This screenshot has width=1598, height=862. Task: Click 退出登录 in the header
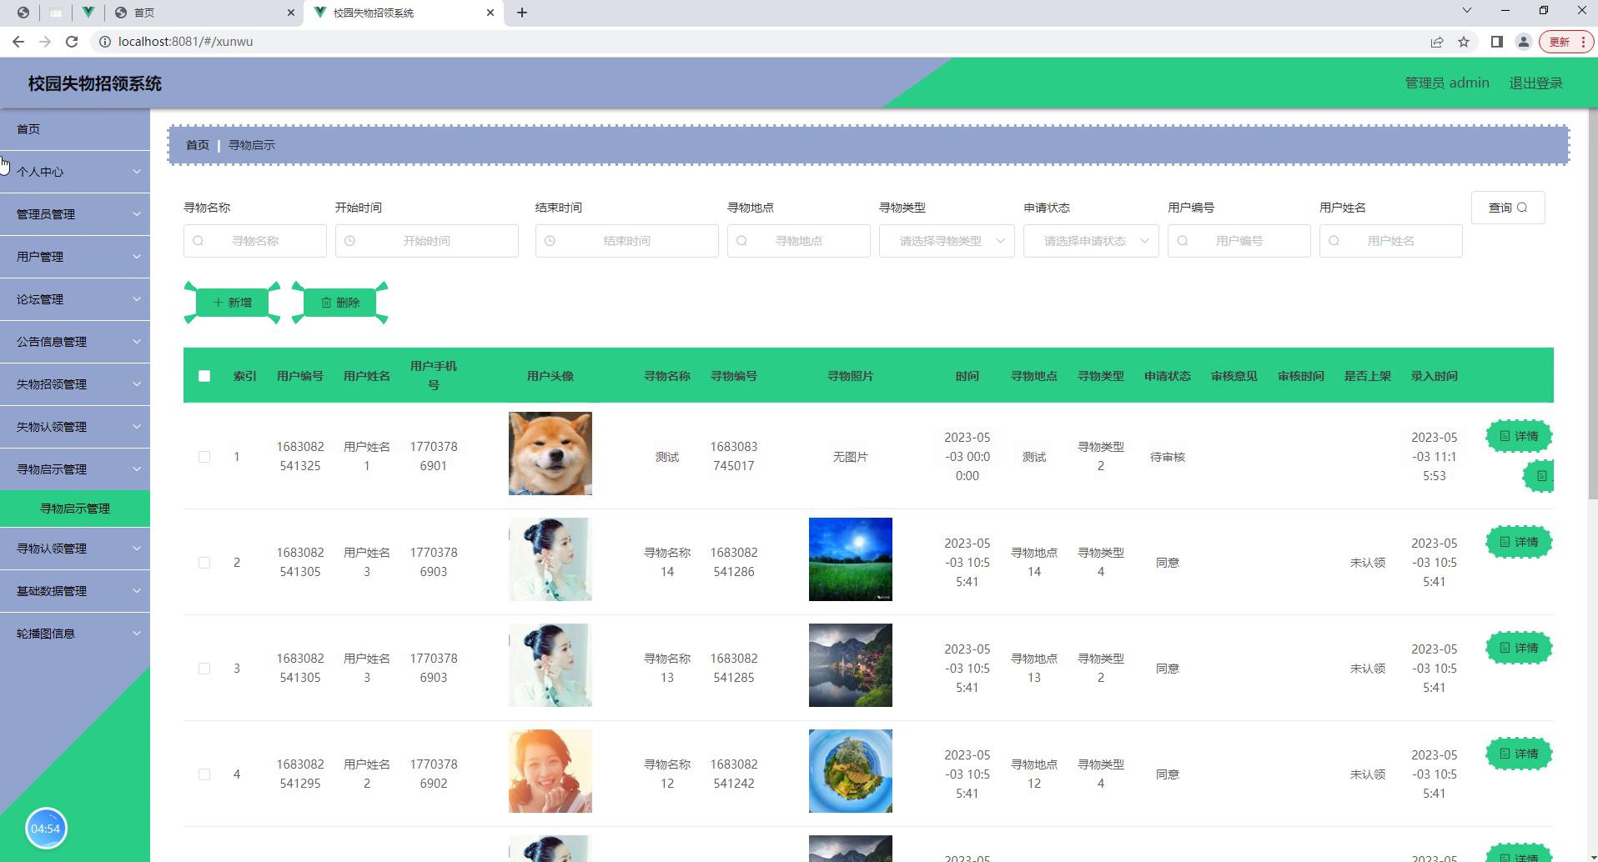tap(1535, 83)
